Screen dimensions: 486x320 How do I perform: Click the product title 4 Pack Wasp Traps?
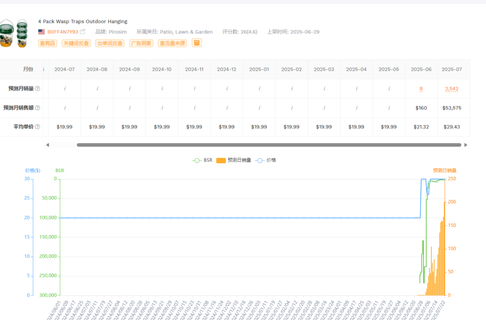(83, 22)
